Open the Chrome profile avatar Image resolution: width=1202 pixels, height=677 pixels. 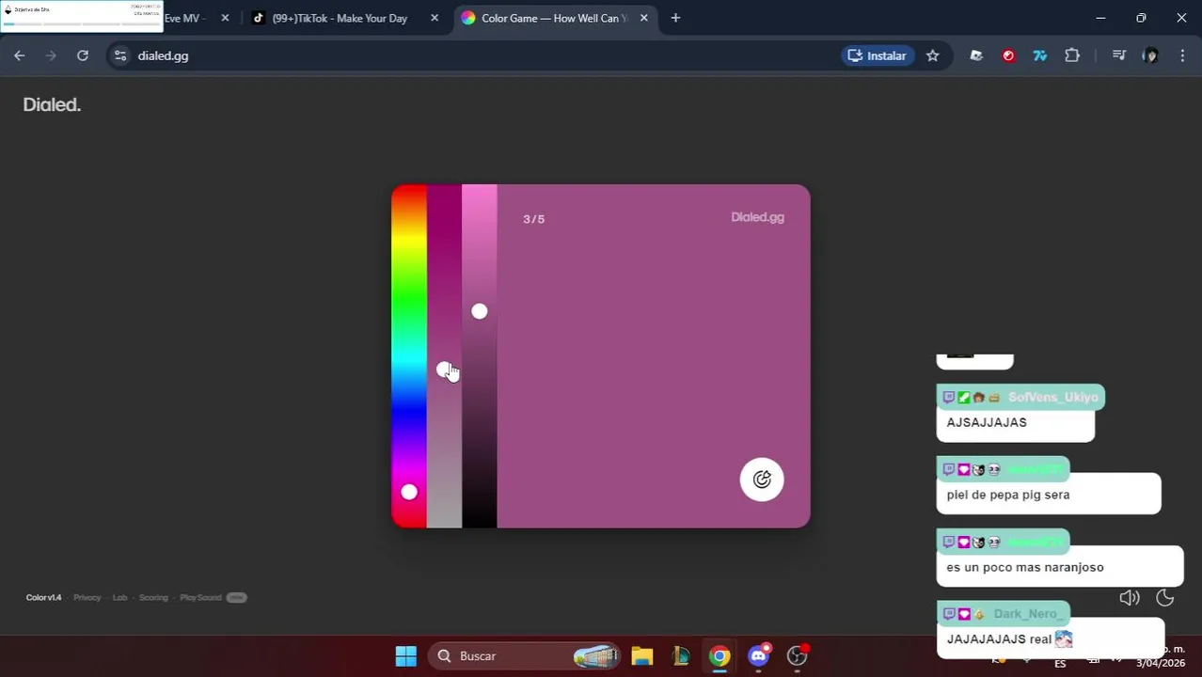(1150, 55)
